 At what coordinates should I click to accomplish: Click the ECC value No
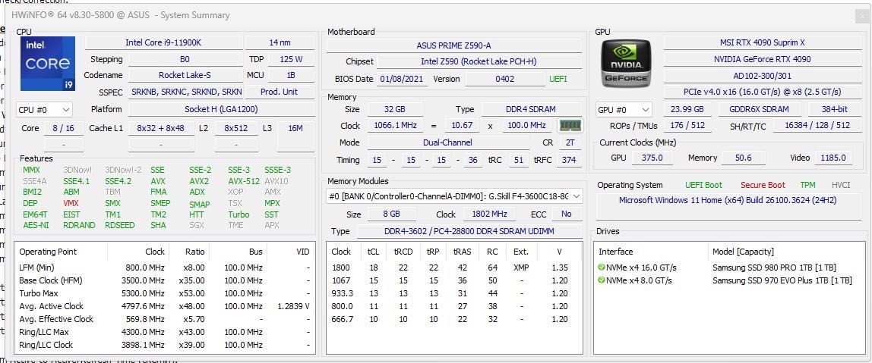pos(566,214)
